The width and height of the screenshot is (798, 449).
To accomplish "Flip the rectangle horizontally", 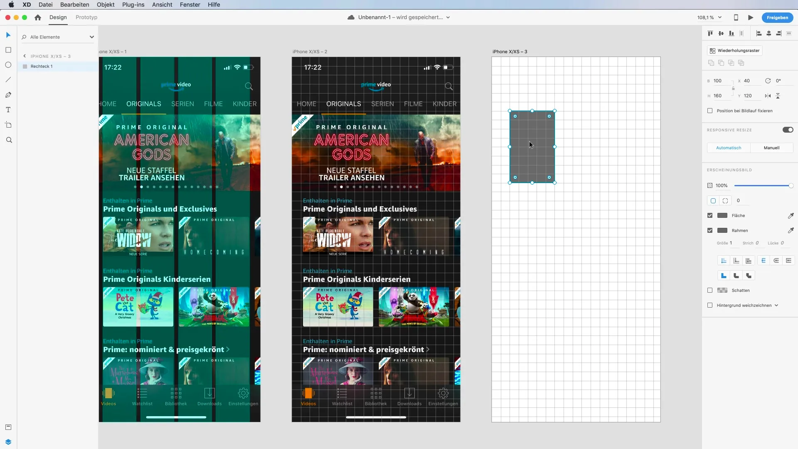I will (768, 96).
